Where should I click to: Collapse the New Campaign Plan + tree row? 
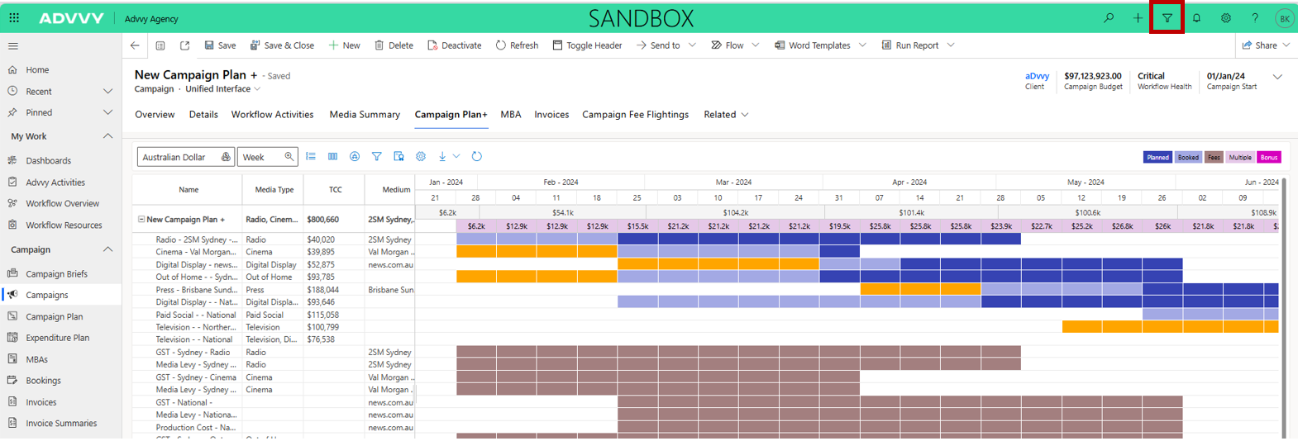tap(141, 220)
